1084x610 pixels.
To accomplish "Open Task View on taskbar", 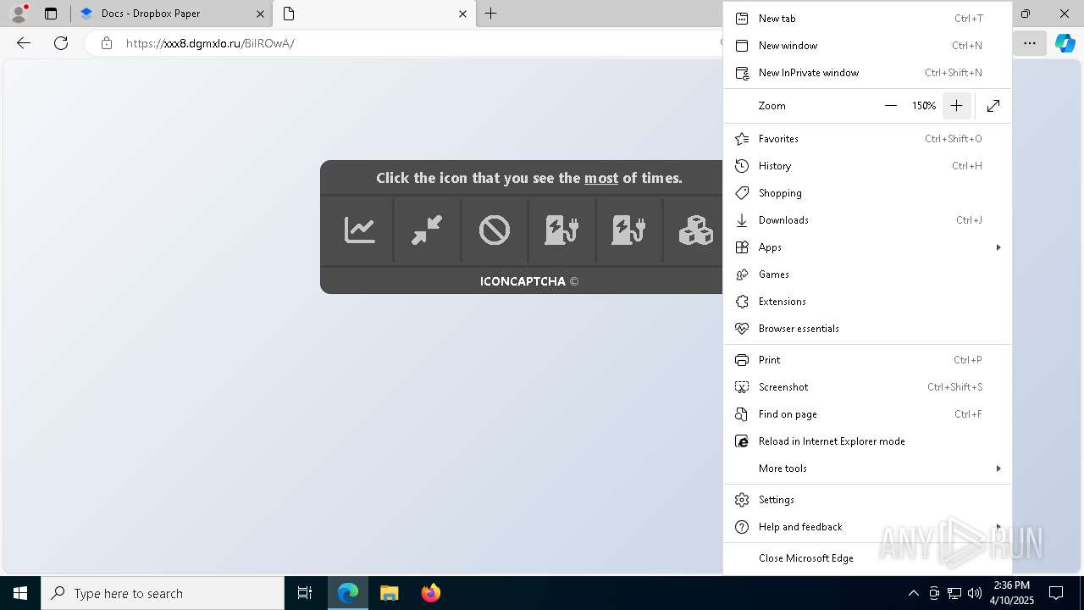I will coord(305,593).
